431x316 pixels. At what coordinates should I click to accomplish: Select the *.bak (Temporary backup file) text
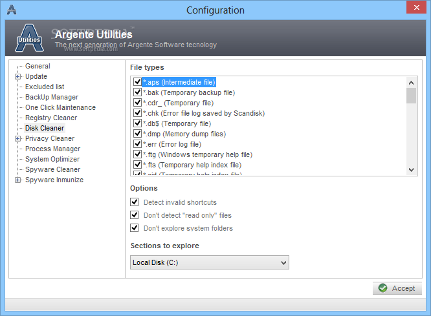[x=189, y=92]
